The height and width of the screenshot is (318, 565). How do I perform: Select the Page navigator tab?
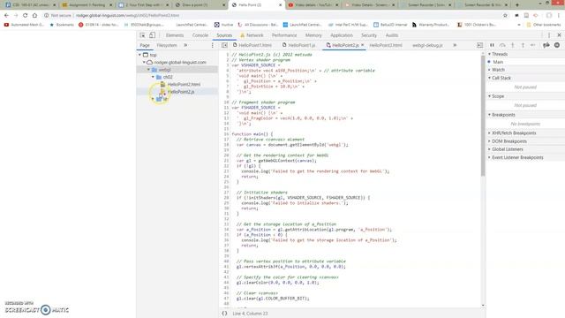click(x=145, y=45)
